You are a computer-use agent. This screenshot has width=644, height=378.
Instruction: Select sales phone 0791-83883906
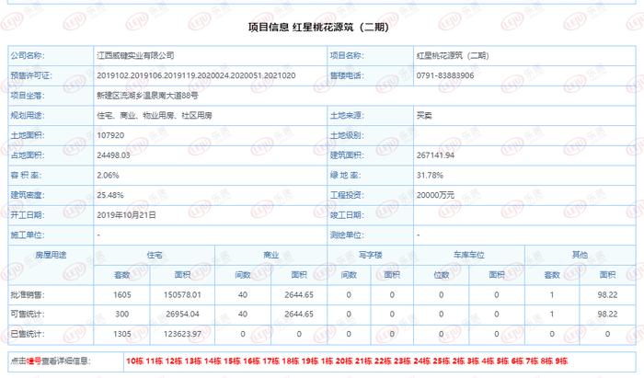[445, 75]
